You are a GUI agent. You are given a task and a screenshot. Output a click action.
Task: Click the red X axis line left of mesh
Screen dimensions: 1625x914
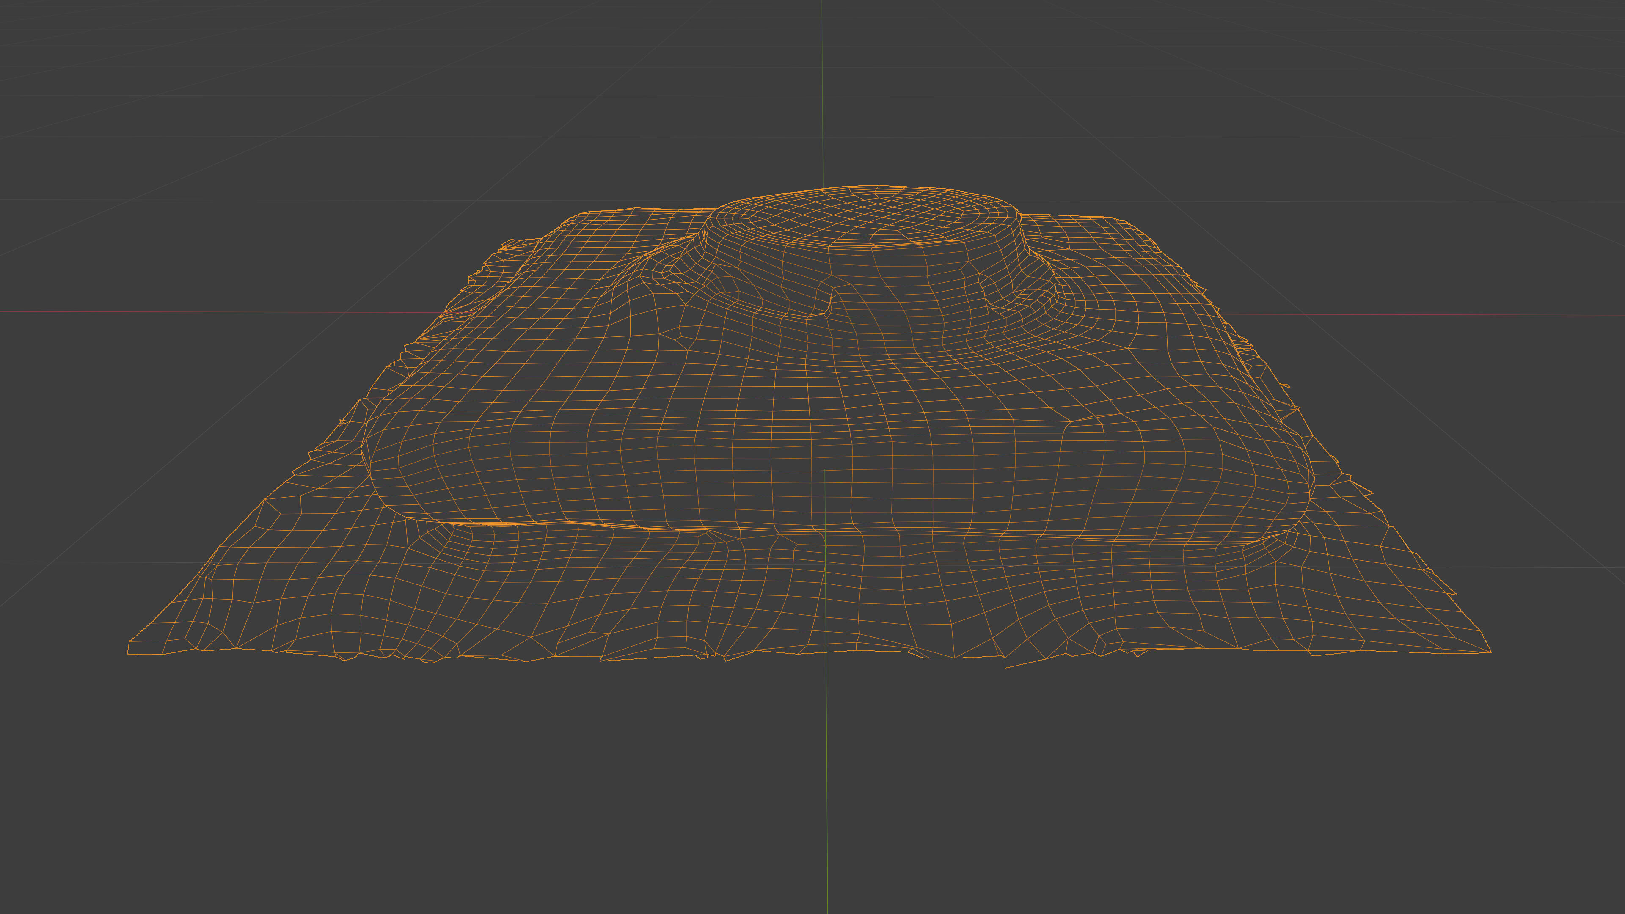(189, 311)
